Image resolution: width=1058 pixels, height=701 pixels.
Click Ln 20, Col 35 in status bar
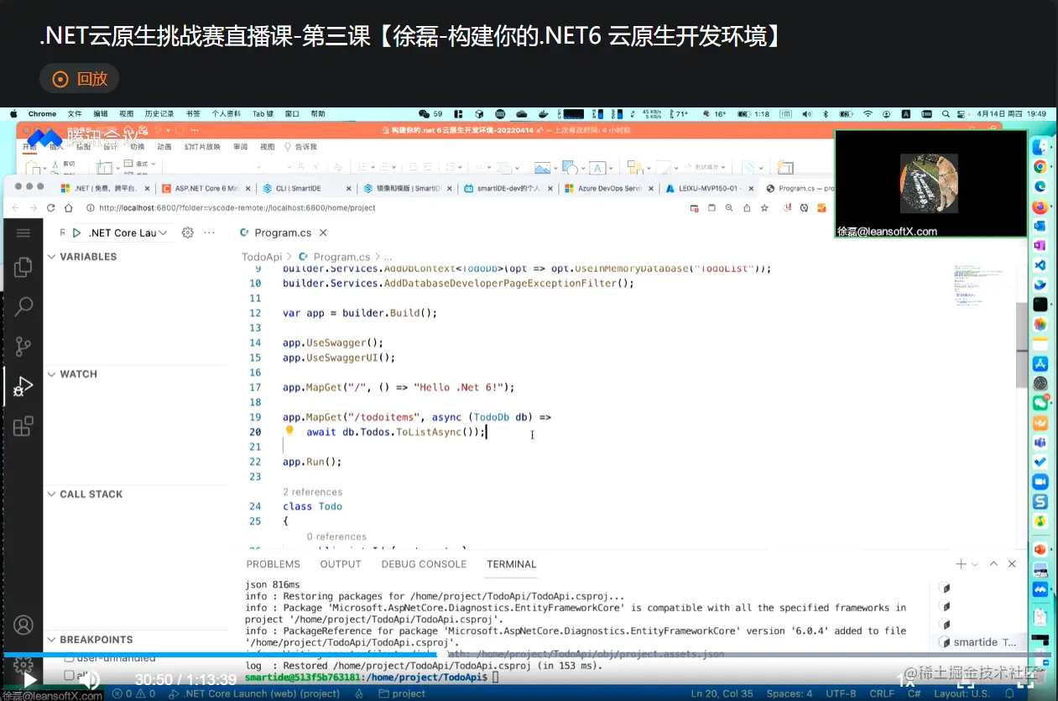(x=722, y=693)
